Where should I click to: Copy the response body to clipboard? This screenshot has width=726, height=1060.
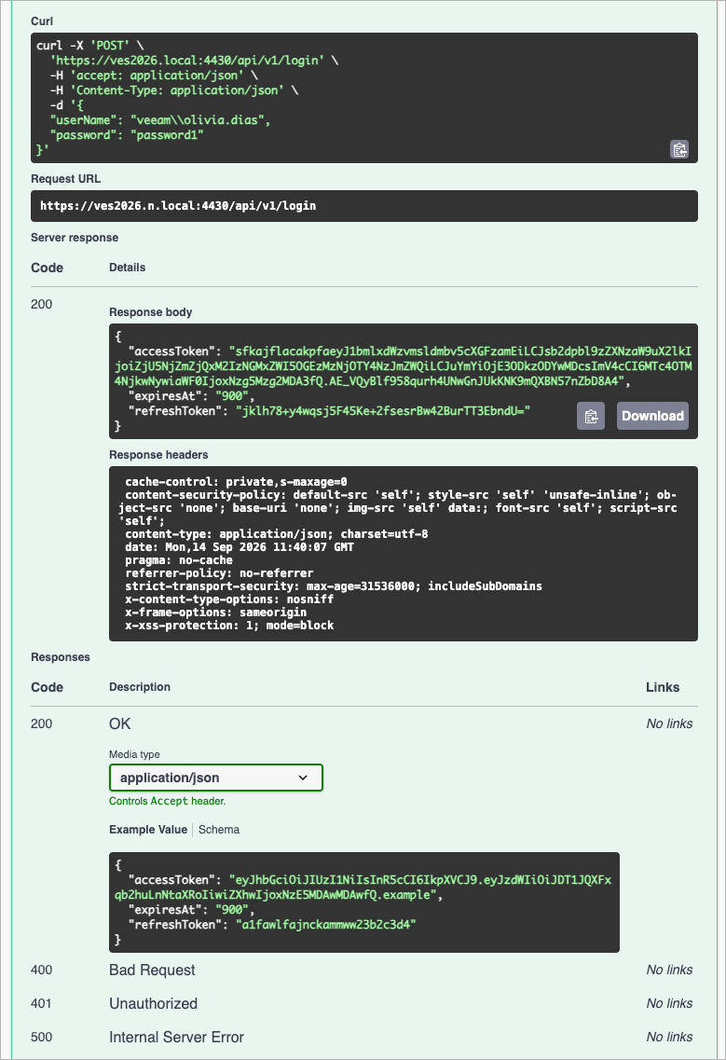click(x=591, y=416)
